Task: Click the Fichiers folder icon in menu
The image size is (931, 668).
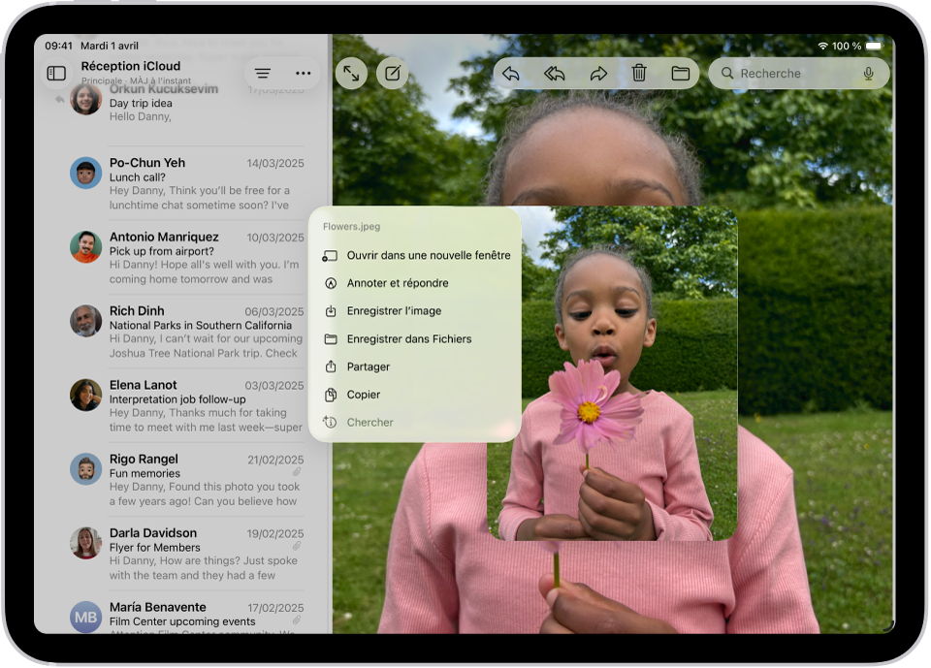Action: [x=331, y=339]
